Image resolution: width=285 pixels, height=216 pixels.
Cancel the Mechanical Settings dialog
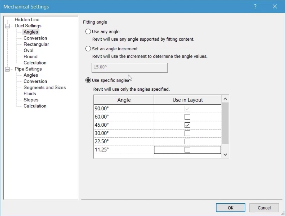[x=264, y=208]
